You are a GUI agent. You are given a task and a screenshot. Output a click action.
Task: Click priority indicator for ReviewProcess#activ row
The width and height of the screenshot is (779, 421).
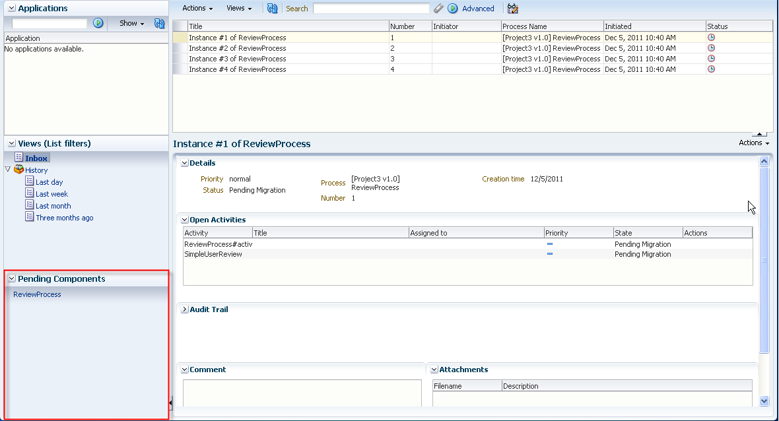pos(550,244)
